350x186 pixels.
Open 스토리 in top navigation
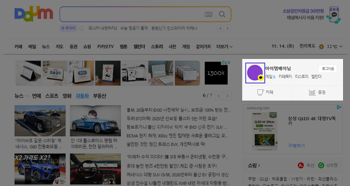pos(157,46)
